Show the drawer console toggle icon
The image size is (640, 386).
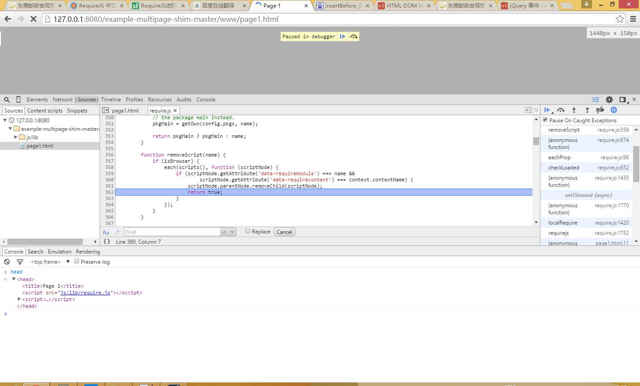pos(596,100)
